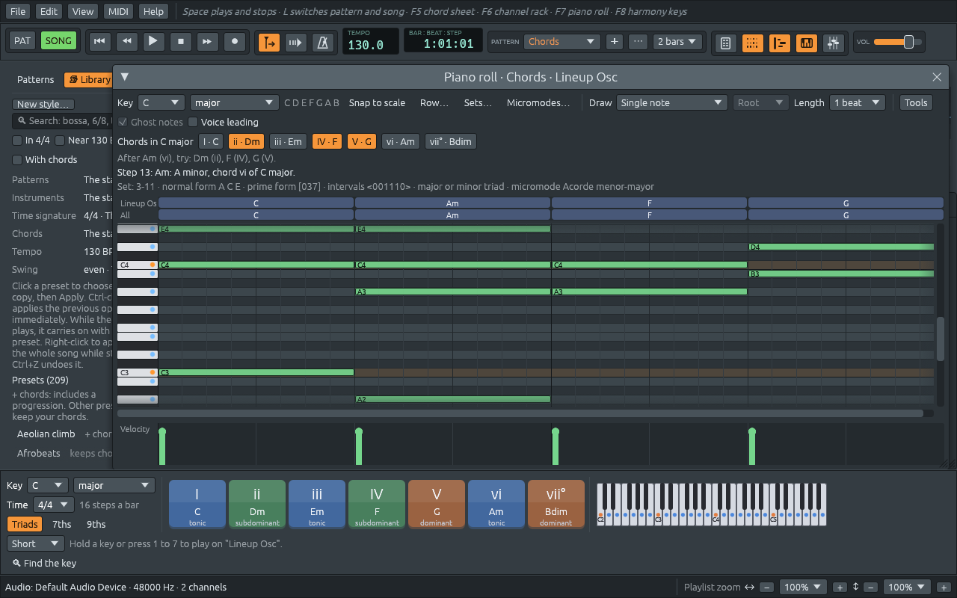Open the Length dropdown showing 1 beat
The width and height of the screenshot is (957, 598).
pyautogui.click(x=858, y=103)
